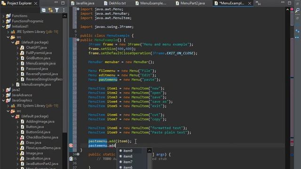
Task: Toggle Link with Editor icon
Action: [50, 10]
